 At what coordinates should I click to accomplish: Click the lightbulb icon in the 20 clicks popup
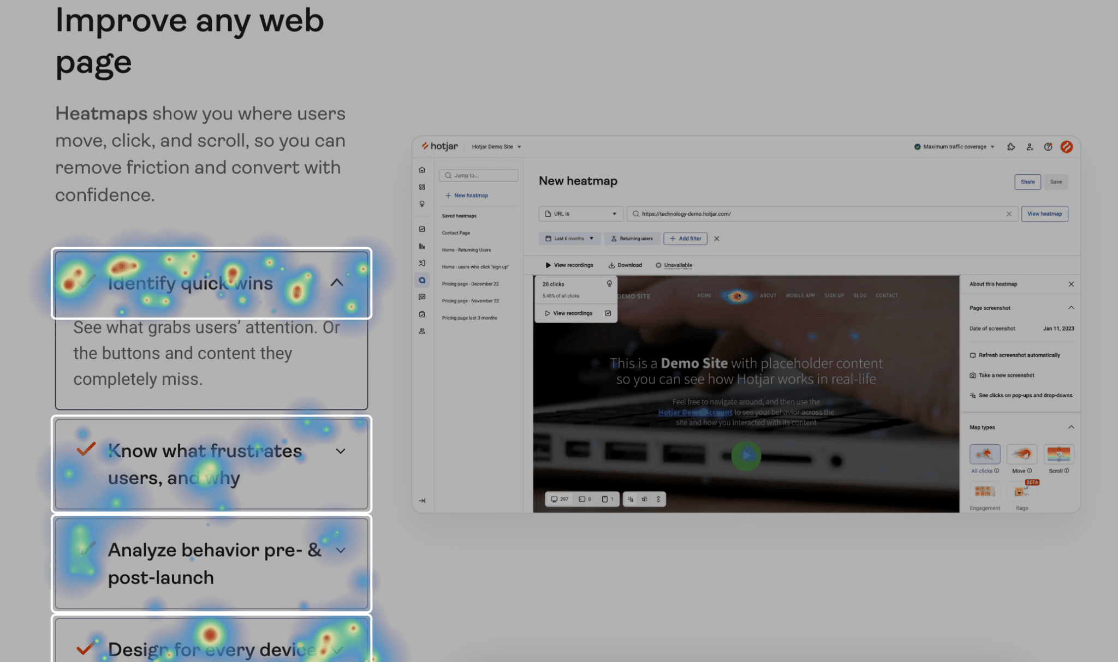coord(609,284)
